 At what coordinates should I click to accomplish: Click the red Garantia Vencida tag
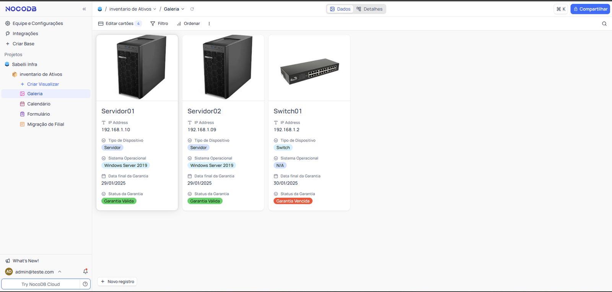pos(293,201)
